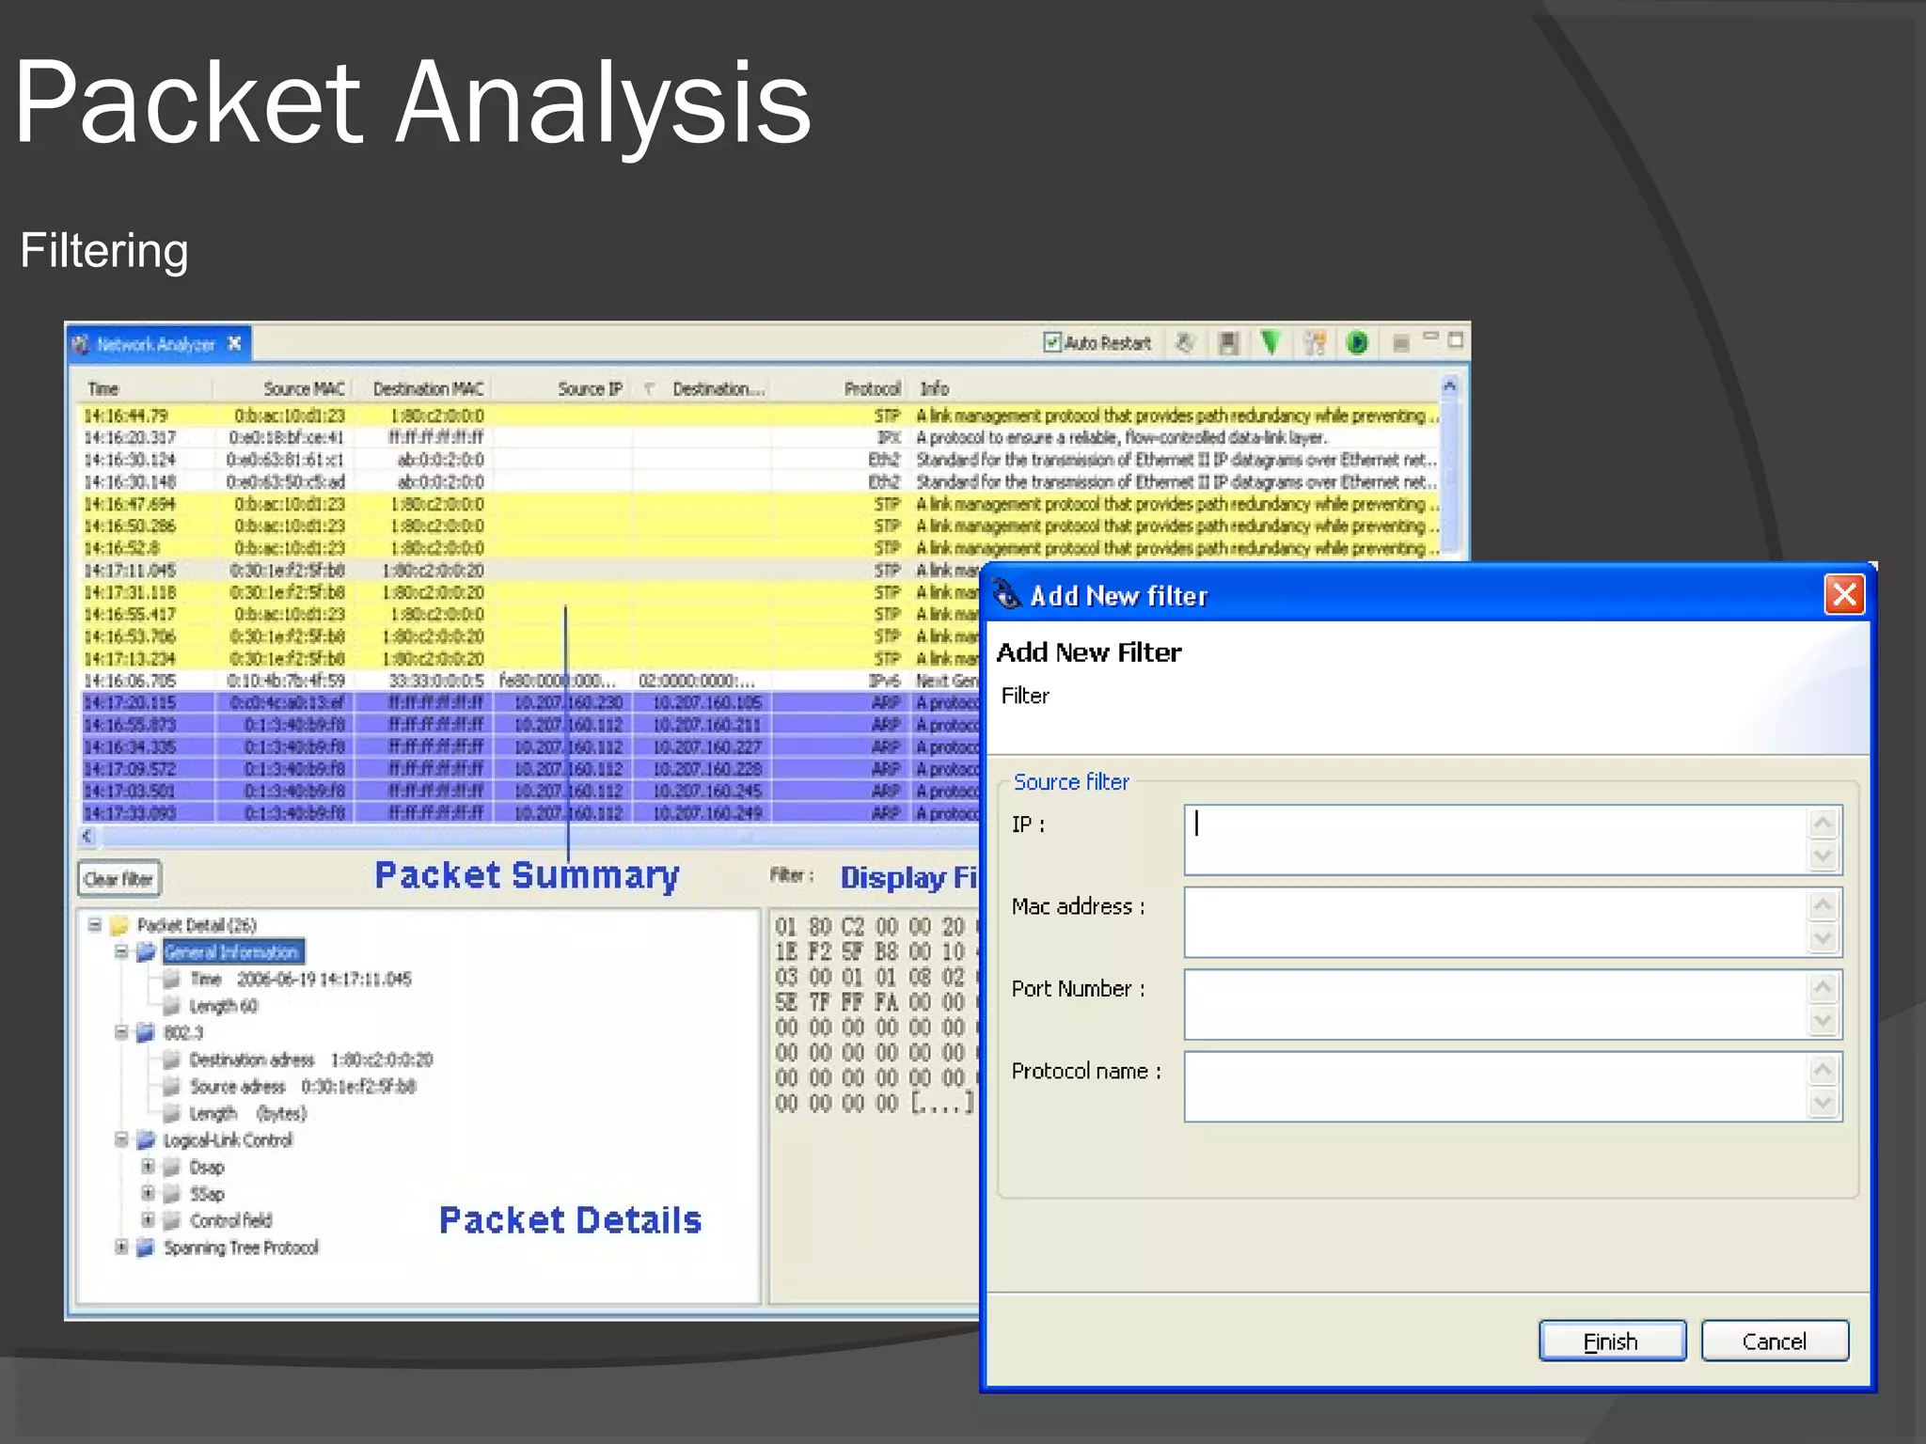Click Port Number field scroll down arrow

[1823, 1020]
